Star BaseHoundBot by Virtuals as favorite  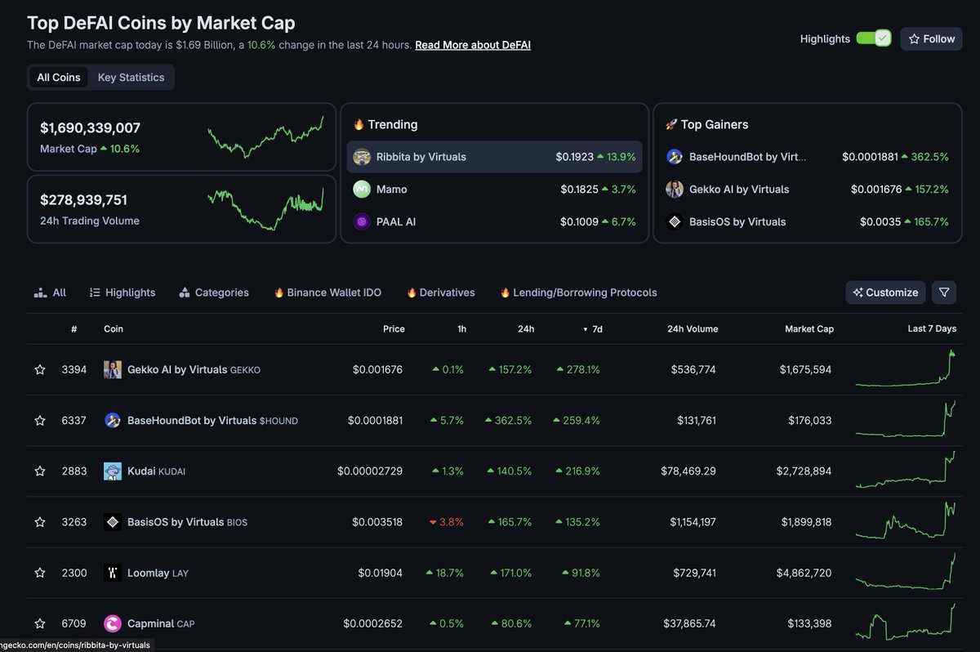[39, 421]
